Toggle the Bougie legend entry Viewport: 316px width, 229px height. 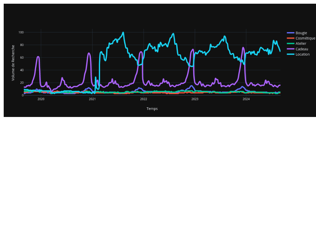click(301, 33)
